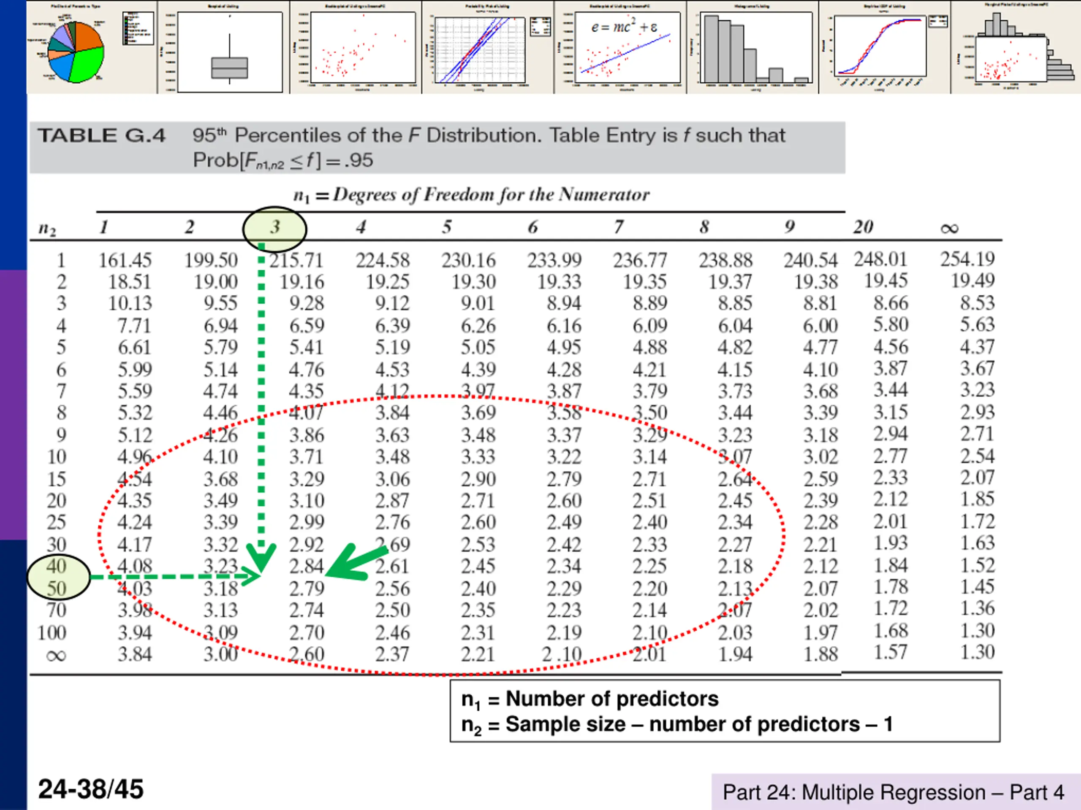Image resolution: width=1081 pixels, height=810 pixels.
Task: Click the infinity row label
Action: [56, 656]
